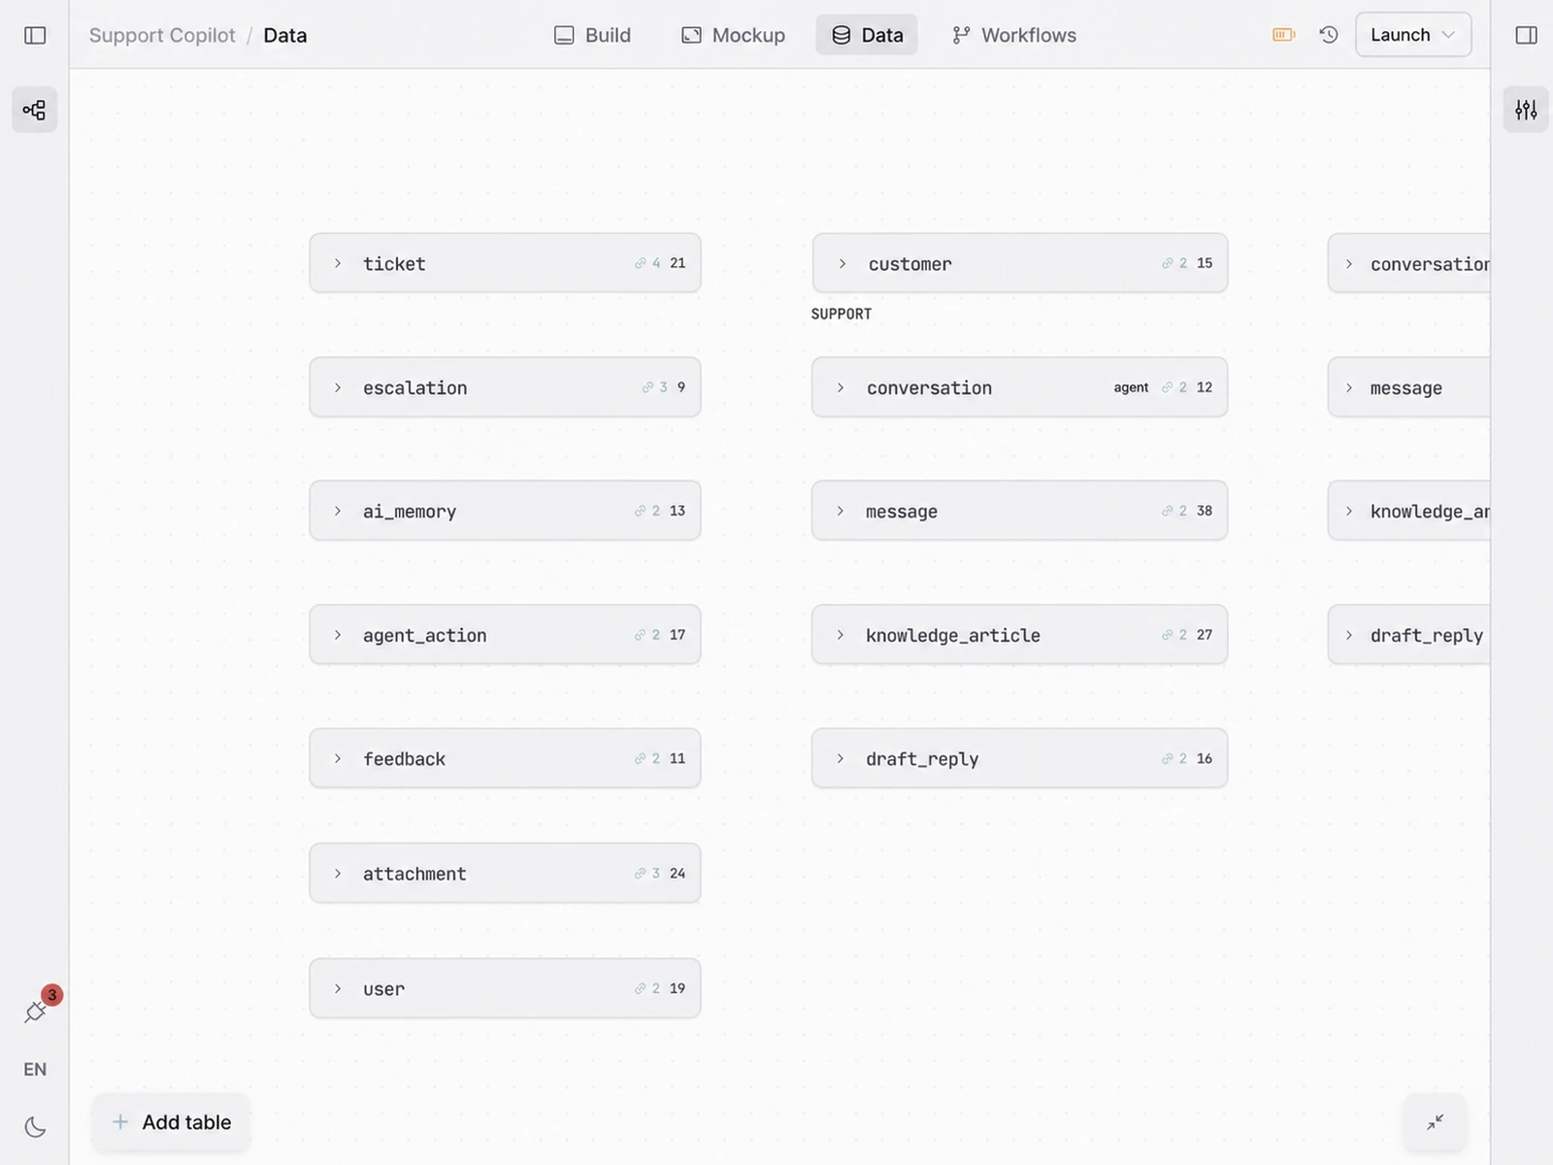Viewport: 1553px width, 1165px height.
Task: Select the feedback table name
Action: coord(404,758)
